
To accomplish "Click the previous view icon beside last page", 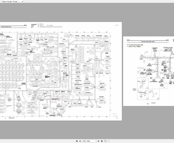I will click(105, 141).
